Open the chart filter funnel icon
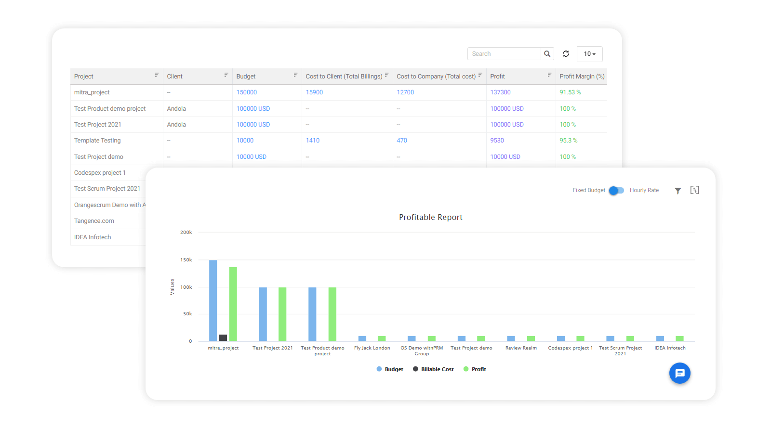This screenshot has width=758, height=428. click(x=678, y=190)
